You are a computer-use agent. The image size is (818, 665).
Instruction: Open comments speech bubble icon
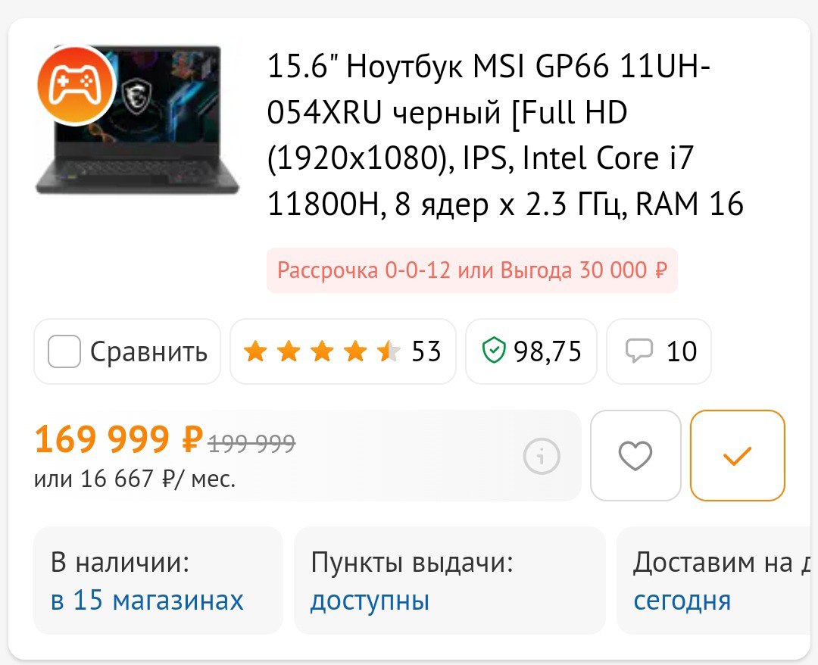638,351
